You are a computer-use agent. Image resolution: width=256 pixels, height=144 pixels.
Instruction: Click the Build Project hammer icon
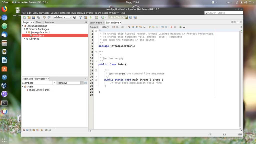click(x=80, y=17)
